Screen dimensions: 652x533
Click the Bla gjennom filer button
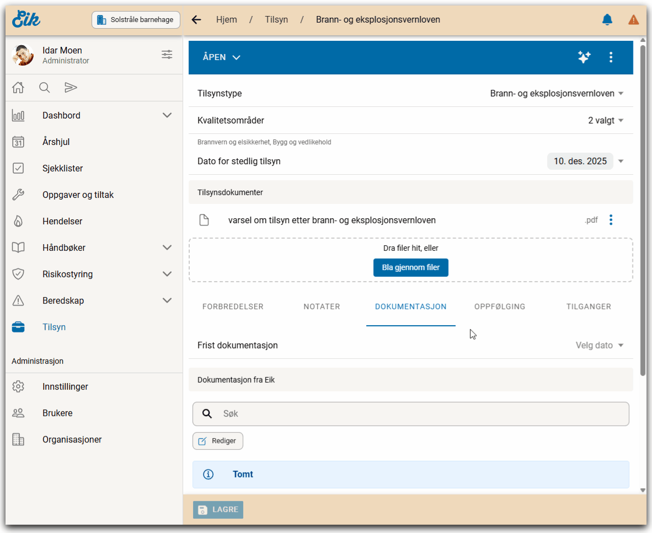[x=410, y=267]
